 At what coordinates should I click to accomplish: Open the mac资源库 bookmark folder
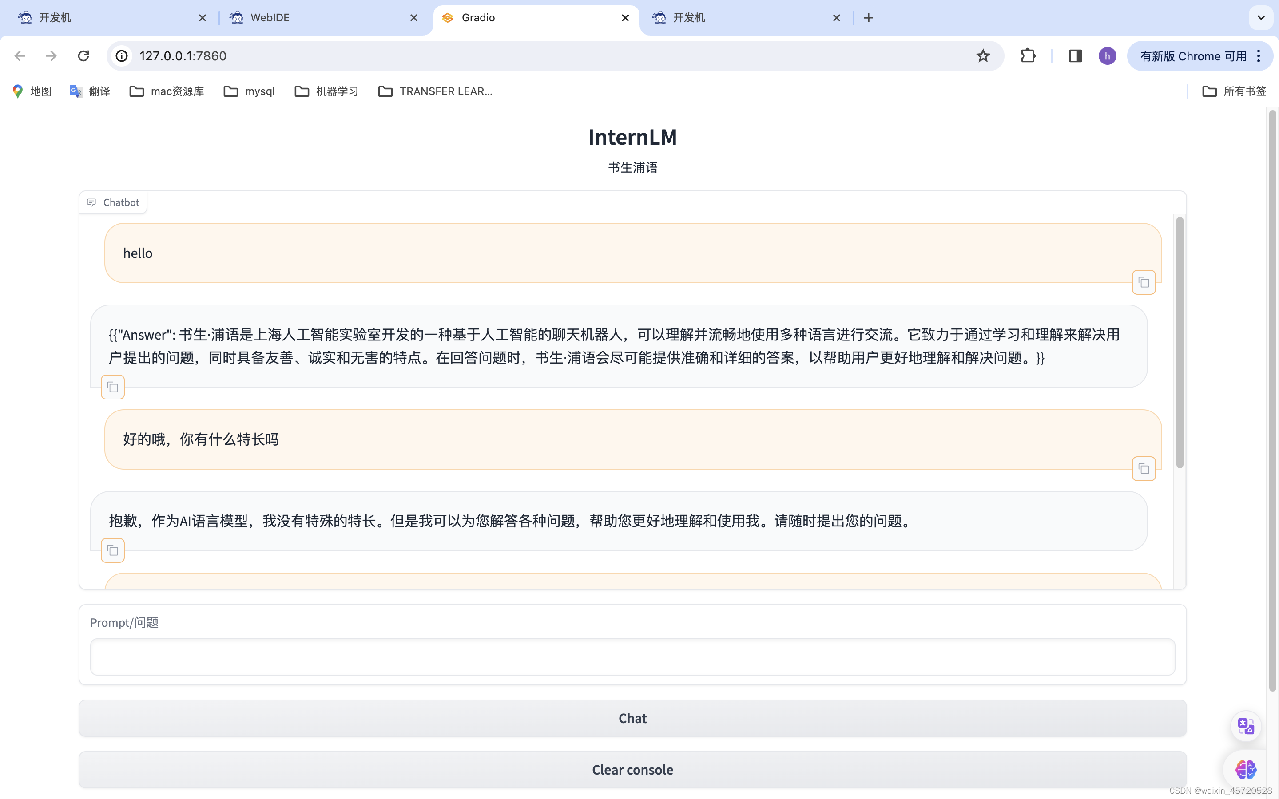(167, 91)
